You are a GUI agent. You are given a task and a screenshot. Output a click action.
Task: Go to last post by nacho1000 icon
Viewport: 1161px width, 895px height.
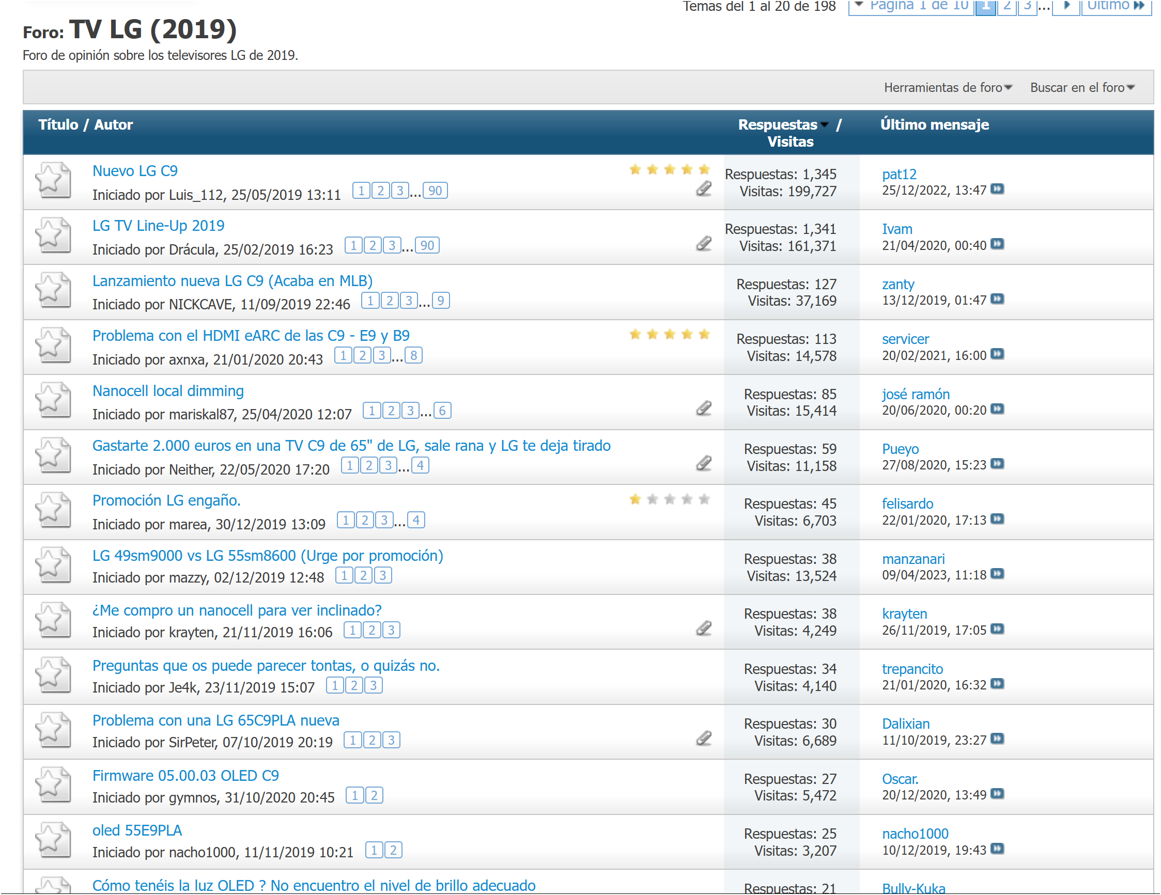pos(998,849)
